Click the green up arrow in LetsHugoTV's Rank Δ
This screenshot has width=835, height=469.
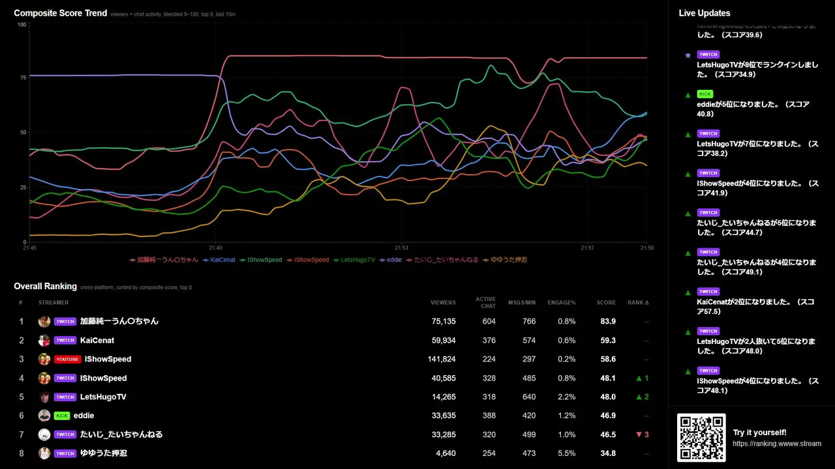point(639,397)
